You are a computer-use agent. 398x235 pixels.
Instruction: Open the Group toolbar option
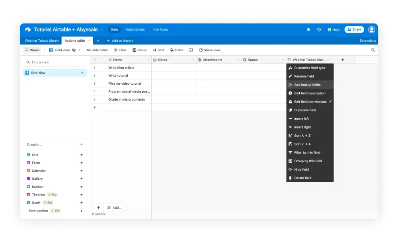[140, 50]
